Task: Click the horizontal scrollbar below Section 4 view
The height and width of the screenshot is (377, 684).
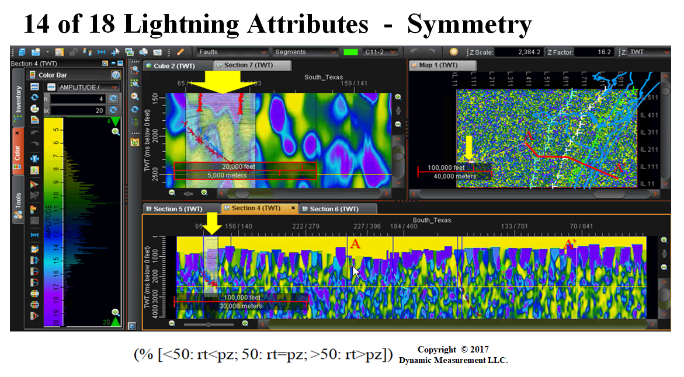Action: click(x=457, y=324)
